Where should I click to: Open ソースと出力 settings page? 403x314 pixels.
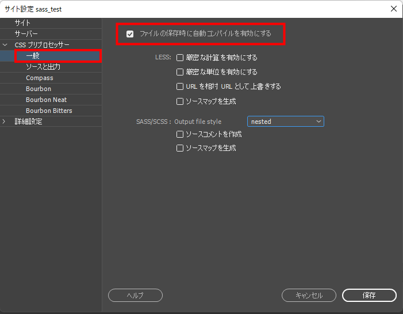click(43, 67)
